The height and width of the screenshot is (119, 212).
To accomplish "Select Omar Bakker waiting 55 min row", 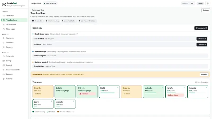I will tap(120, 66).
